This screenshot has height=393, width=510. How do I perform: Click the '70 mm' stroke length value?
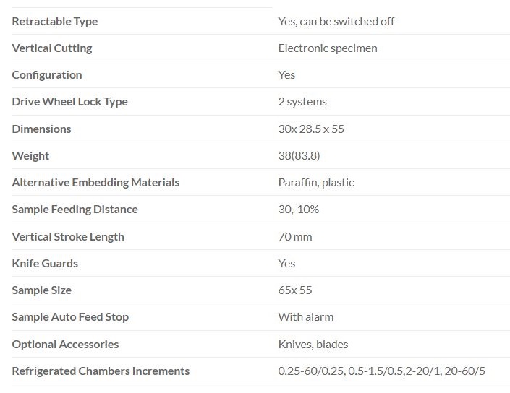click(295, 236)
